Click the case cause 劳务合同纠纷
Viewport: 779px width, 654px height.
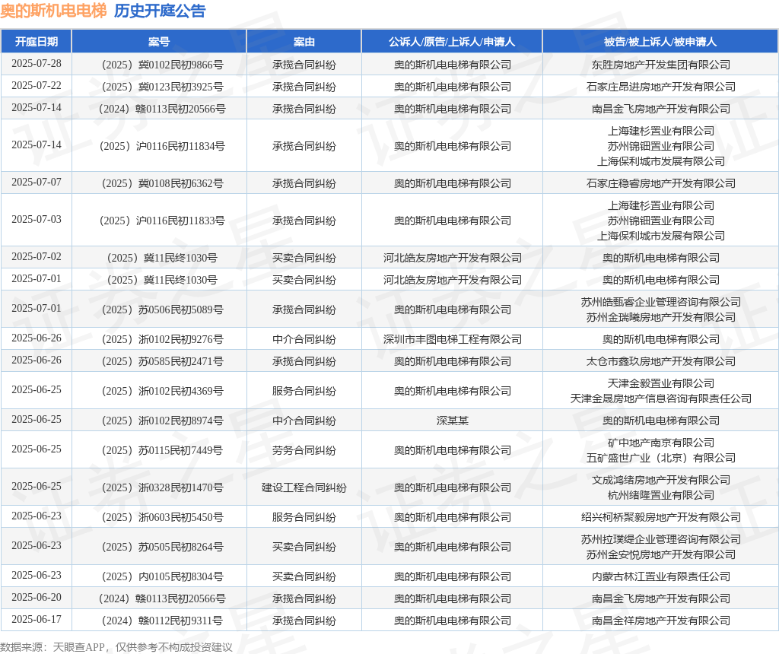(304, 450)
